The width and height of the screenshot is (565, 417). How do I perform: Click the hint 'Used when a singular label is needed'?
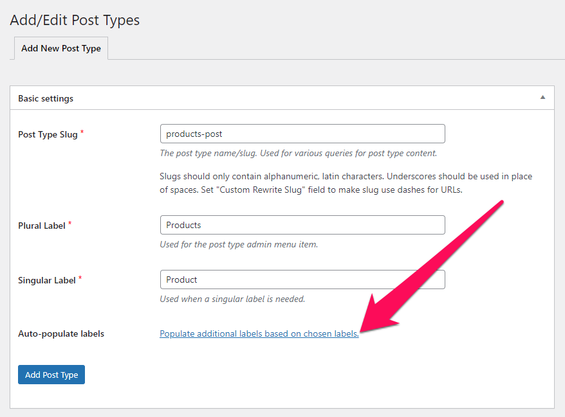point(232,299)
